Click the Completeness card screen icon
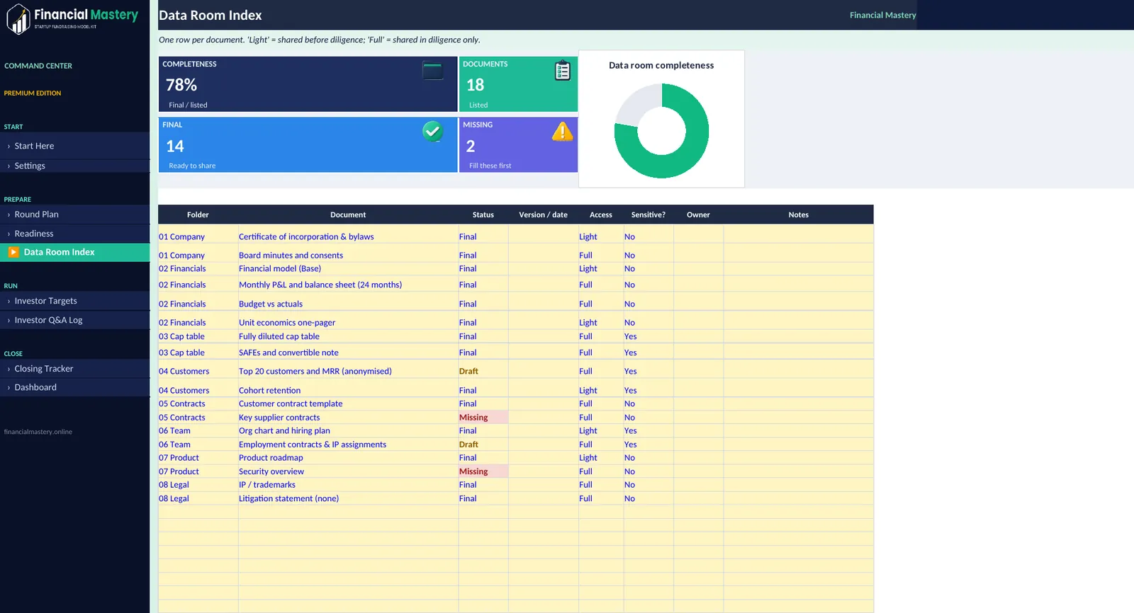1134x613 pixels. click(x=432, y=71)
